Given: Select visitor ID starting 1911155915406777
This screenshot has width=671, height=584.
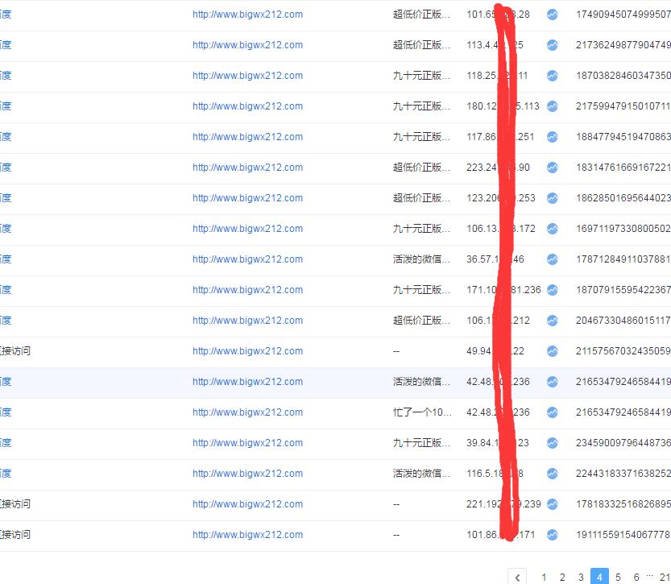Looking at the screenshot, I should 623,534.
